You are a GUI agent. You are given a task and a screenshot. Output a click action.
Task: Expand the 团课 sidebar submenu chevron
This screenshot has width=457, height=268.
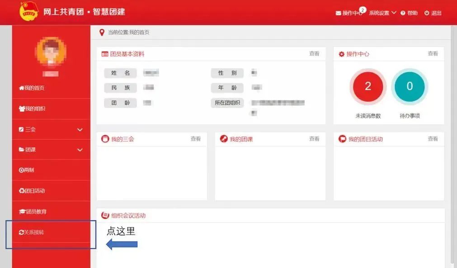80,150
